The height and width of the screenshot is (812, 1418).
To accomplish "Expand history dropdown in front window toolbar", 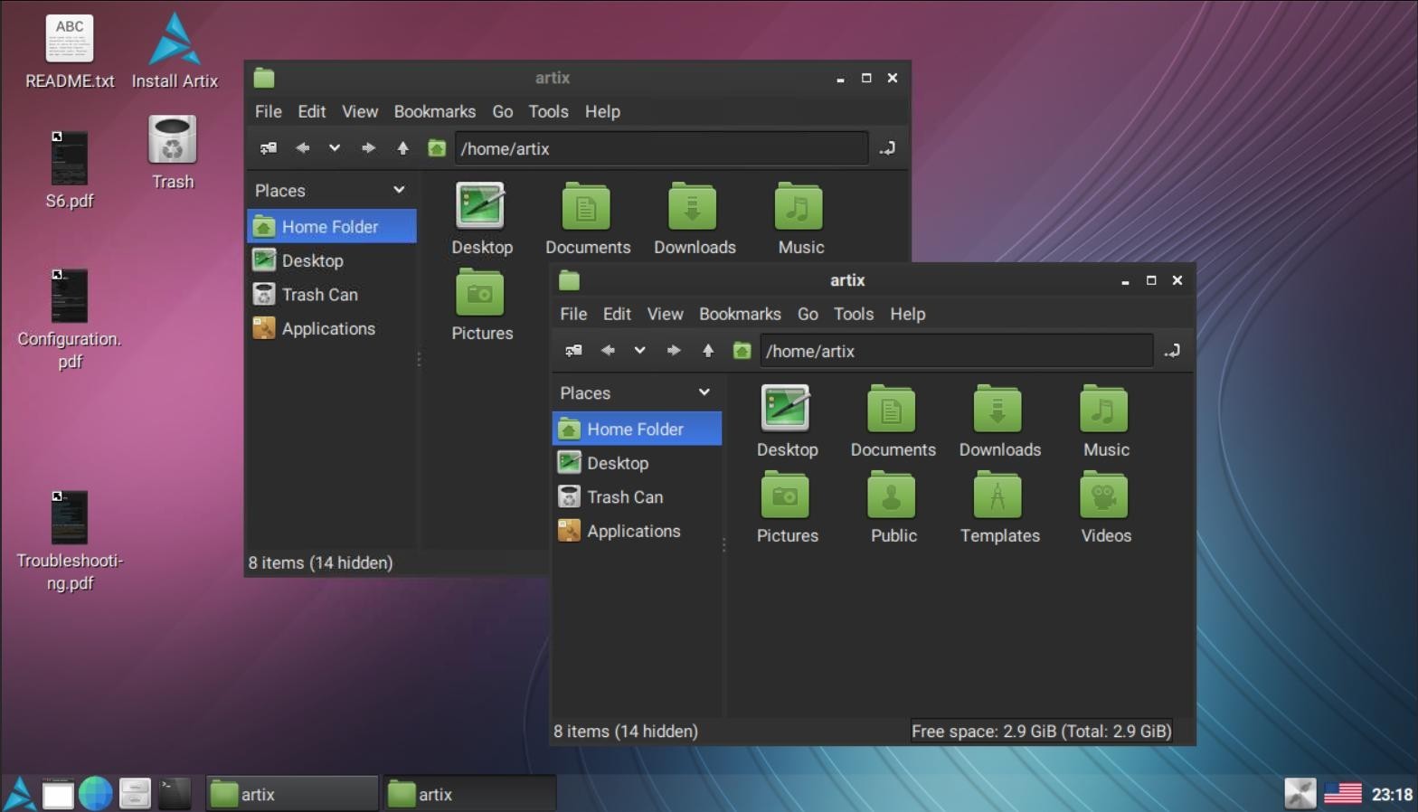I will coord(639,350).
